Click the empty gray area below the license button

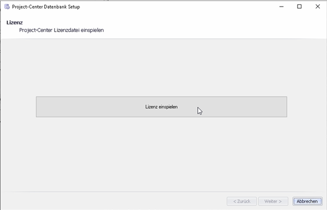161,153
